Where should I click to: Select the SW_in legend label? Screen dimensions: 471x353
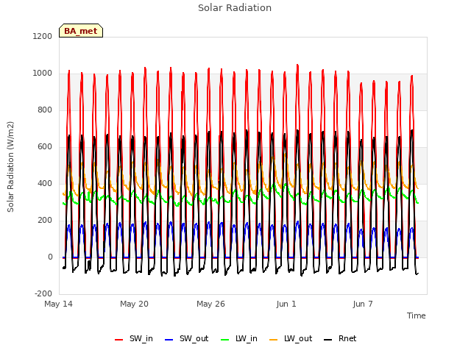[141, 338]
